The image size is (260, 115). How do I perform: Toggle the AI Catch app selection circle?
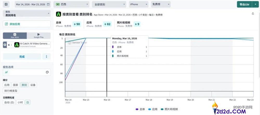pos(5,45)
